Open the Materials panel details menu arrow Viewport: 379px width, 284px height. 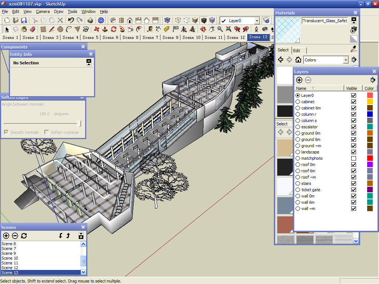tap(354, 60)
